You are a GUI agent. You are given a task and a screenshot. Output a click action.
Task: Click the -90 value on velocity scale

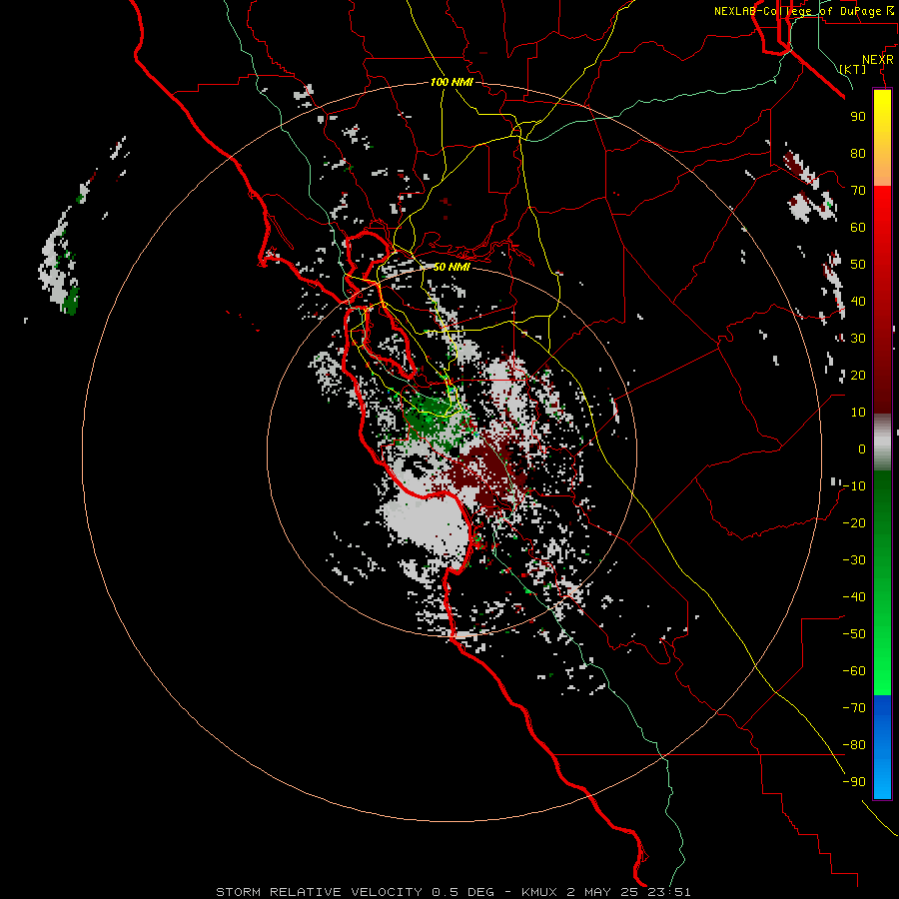pyautogui.click(x=854, y=782)
